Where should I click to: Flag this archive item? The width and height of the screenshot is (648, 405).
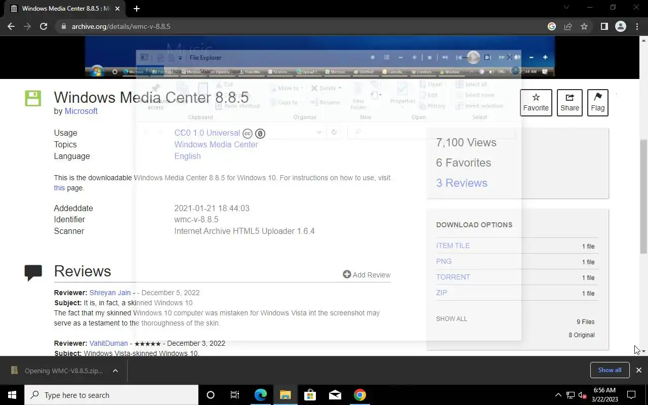click(x=597, y=103)
